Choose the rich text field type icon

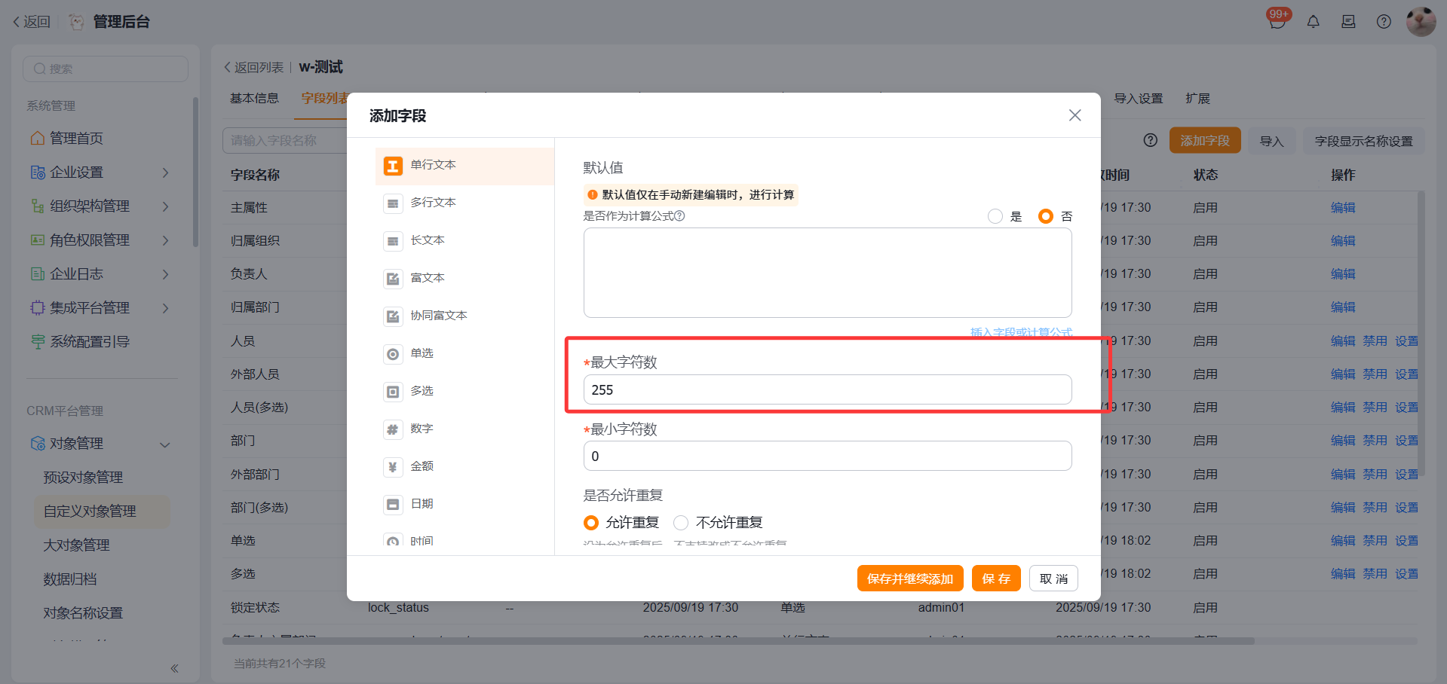[x=393, y=279]
